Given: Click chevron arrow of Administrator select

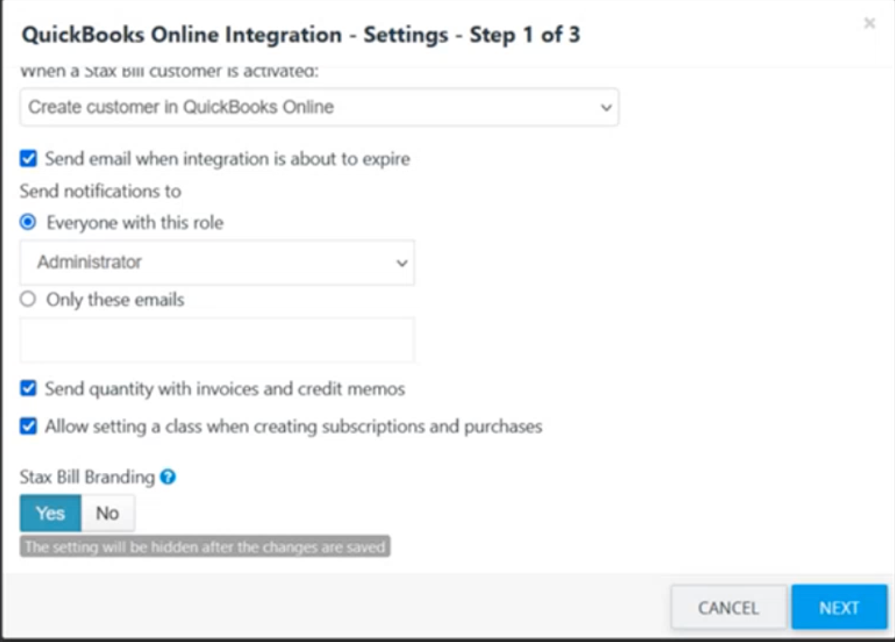Looking at the screenshot, I should pos(402,263).
